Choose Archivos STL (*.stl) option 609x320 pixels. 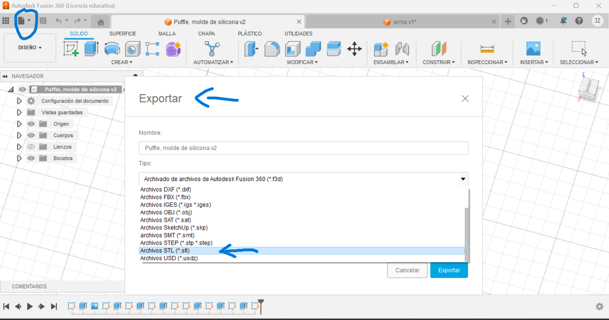point(302,251)
